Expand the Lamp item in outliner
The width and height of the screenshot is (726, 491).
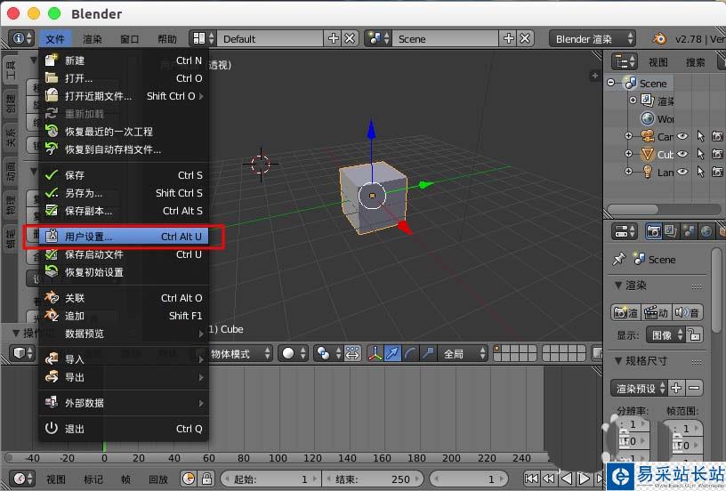[628, 171]
